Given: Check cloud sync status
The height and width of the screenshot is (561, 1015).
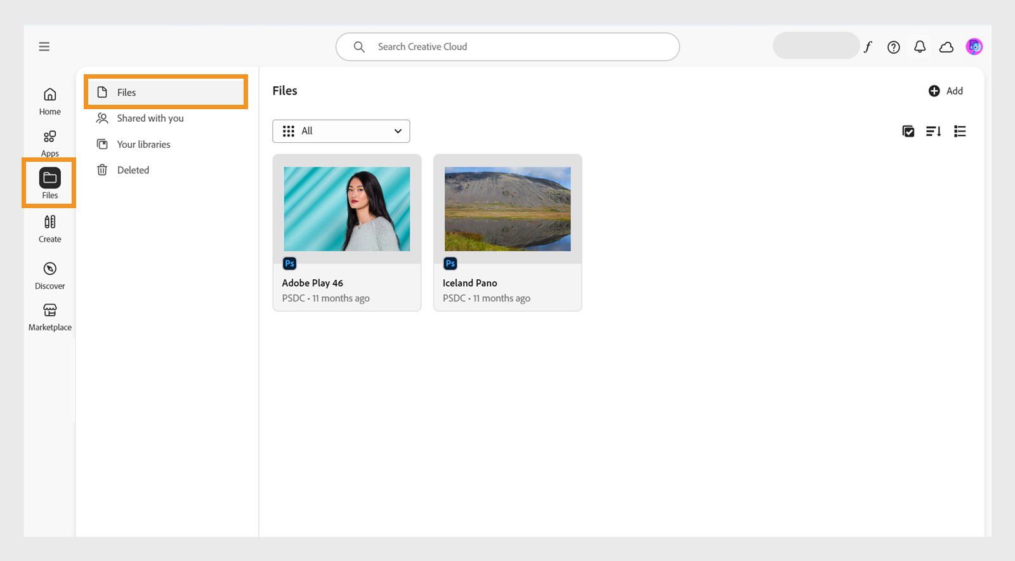Looking at the screenshot, I should (946, 47).
